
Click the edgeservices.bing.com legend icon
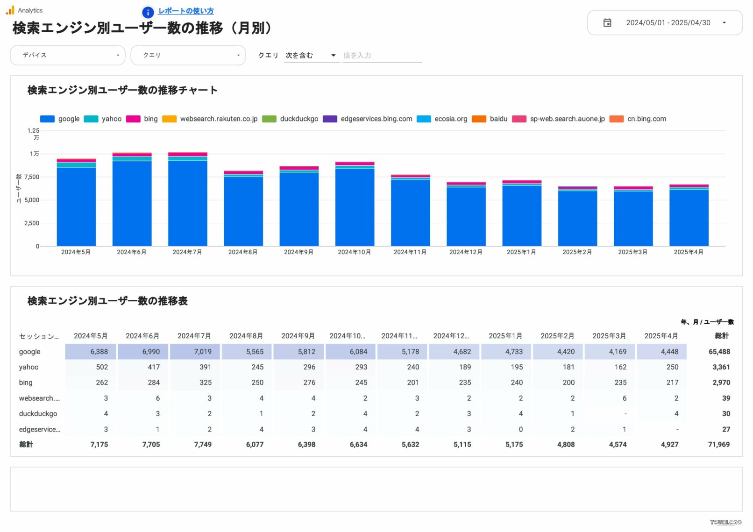tap(330, 119)
